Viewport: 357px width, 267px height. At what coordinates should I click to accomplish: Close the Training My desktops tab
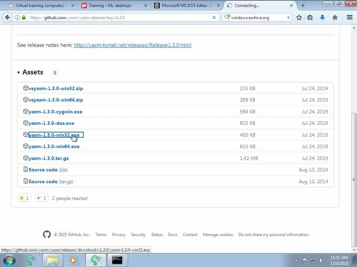(x=146, y=6)
